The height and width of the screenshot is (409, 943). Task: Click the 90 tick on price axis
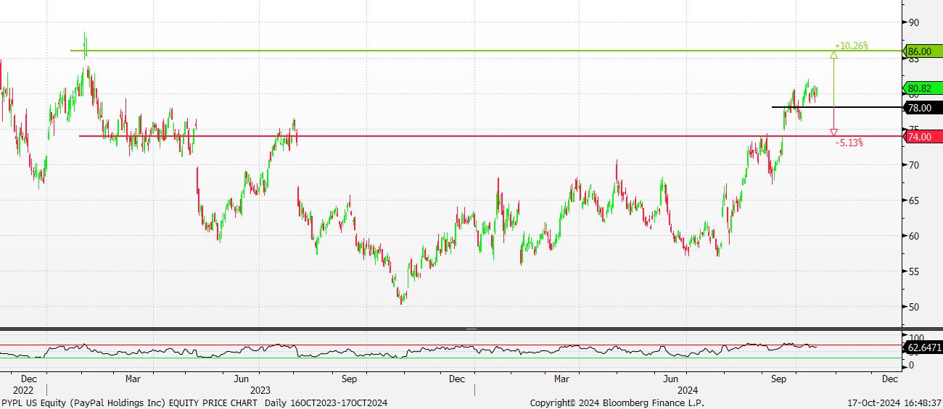pos(913,22)
